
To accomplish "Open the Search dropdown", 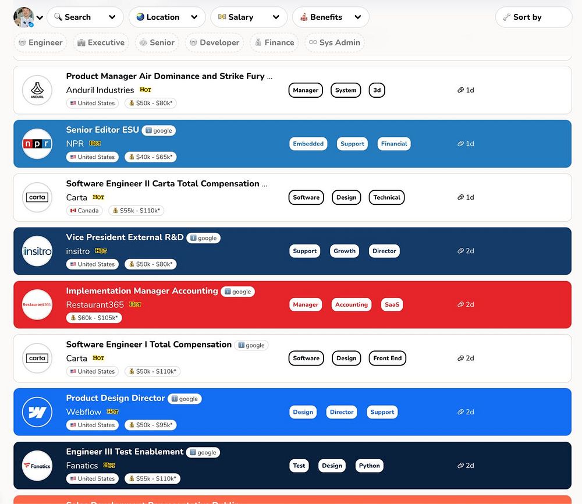I will [85, 17].
